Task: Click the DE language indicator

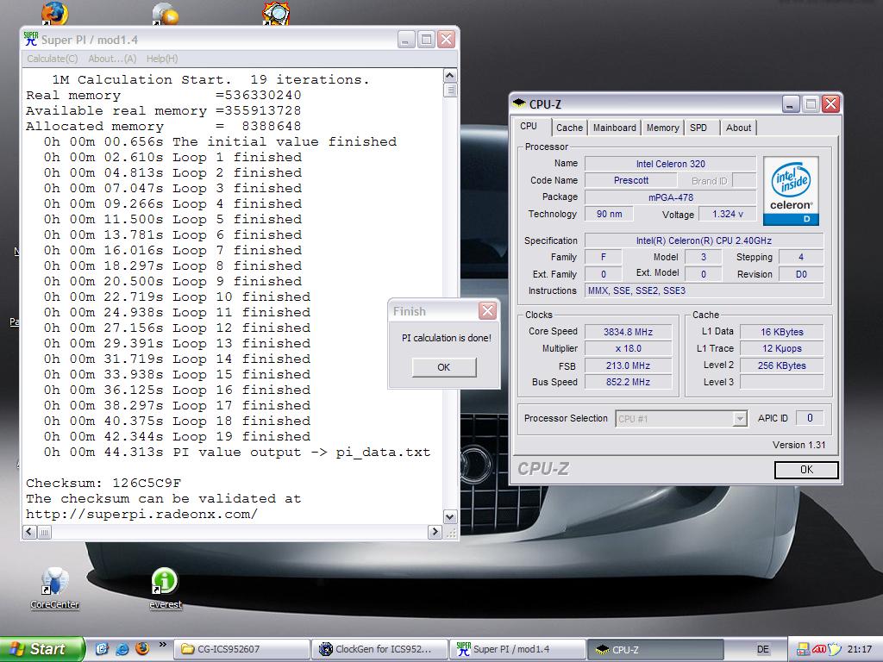Action: coord(763,649)
